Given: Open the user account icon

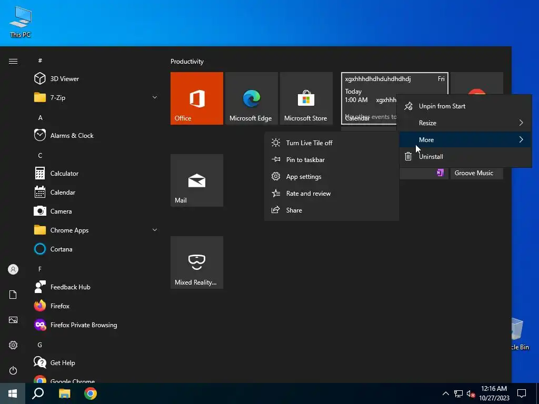Looking at the screenshot, I should coord(13,269).
